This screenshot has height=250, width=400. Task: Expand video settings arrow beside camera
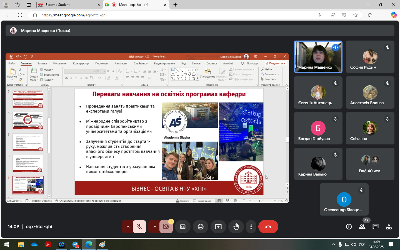(155, 227)
